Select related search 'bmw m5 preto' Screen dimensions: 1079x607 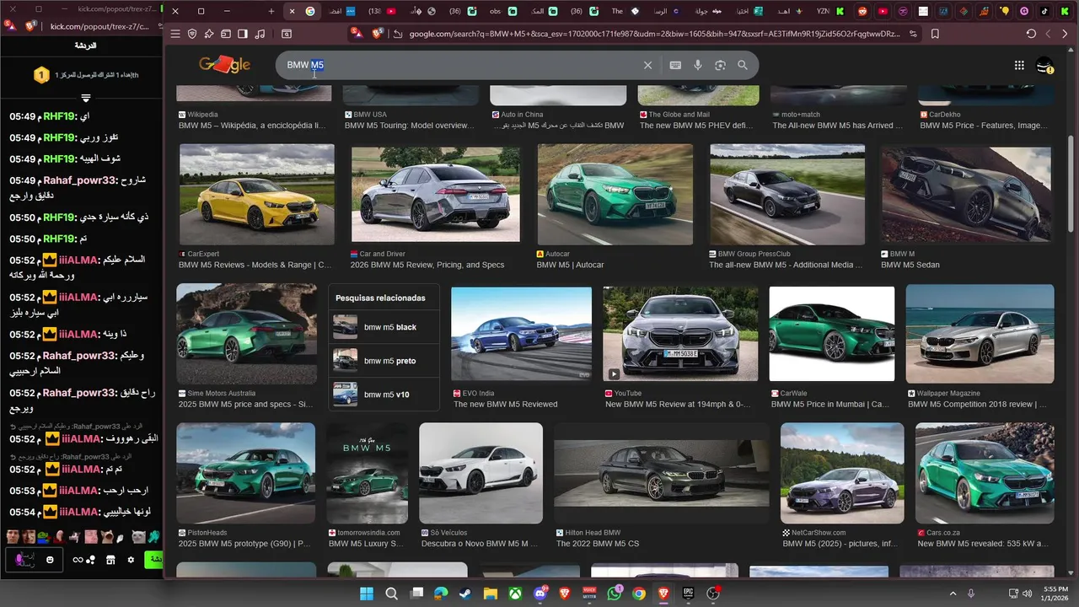pos(384,361)
